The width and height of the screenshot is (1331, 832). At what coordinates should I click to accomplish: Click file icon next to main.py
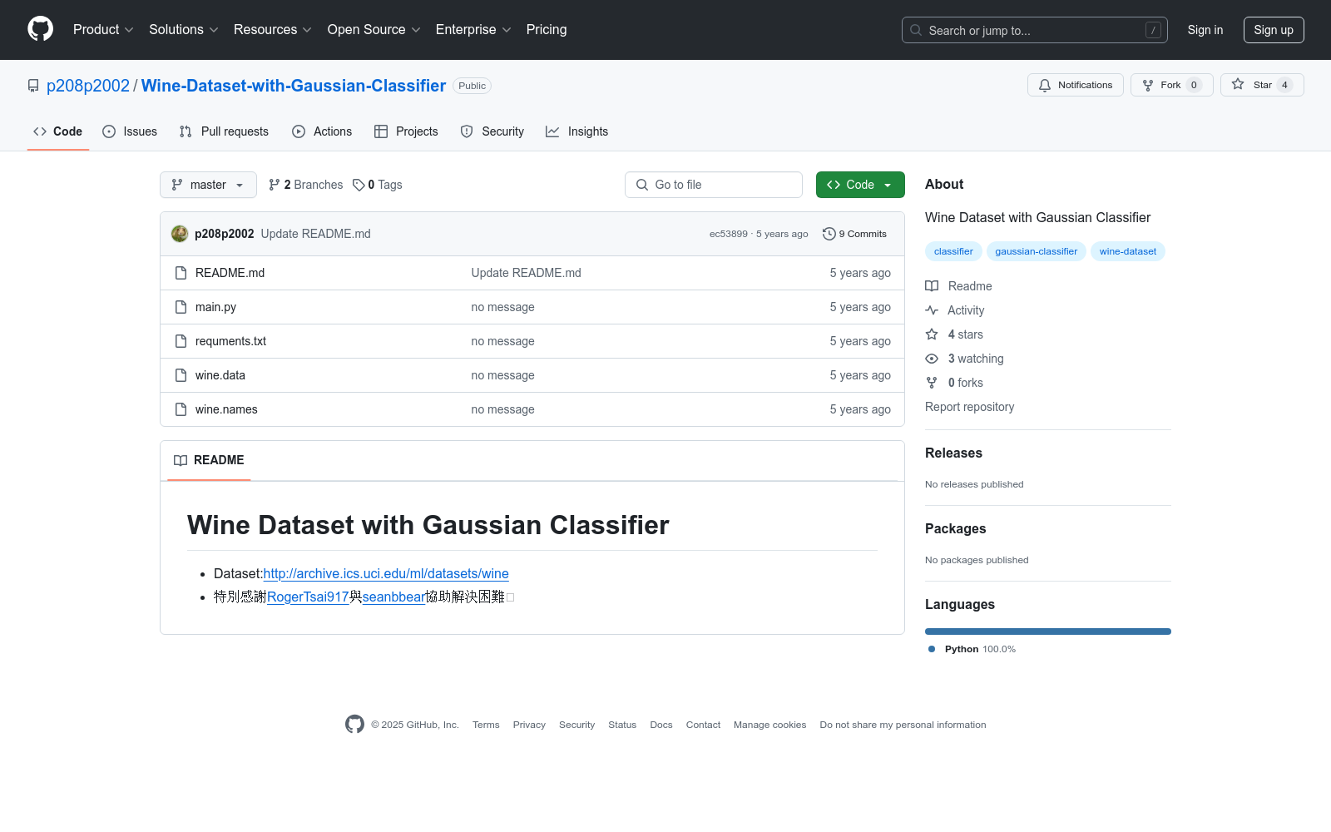(181, 307)
